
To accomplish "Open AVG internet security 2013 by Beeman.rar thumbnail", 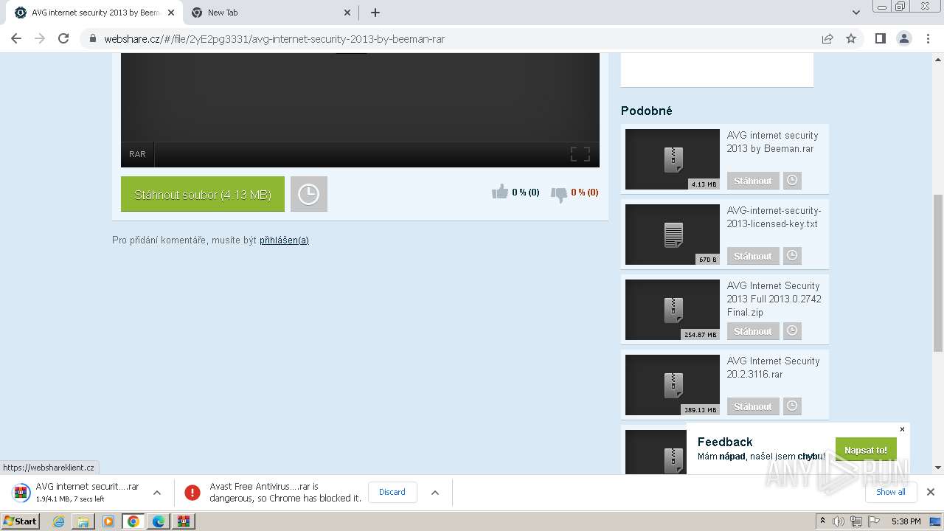I will tap(673, 159).
